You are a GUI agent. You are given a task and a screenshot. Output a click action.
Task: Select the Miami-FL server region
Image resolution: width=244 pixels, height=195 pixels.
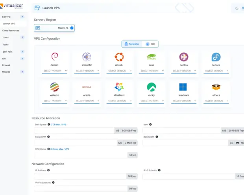tap(54, 28)
